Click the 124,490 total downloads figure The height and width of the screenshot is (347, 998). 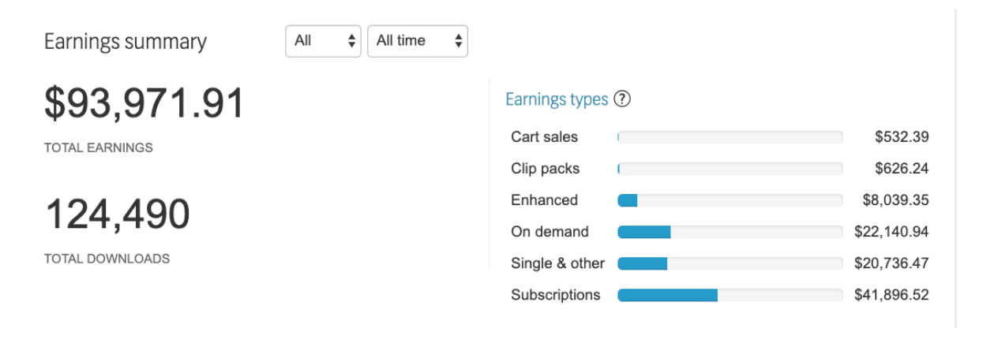(117, 215)
